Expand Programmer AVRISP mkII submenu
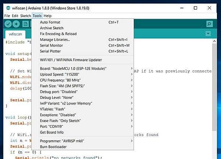Screen dimensions: 221x159 point(83,141)
